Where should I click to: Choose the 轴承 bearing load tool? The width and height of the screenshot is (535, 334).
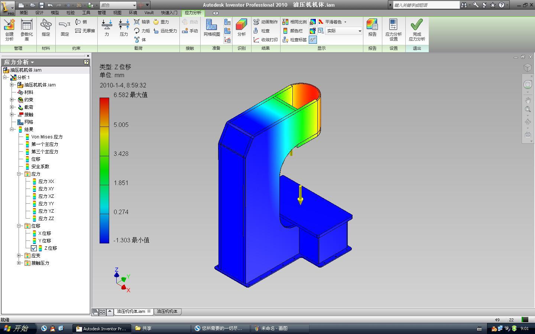pos(142,22)
